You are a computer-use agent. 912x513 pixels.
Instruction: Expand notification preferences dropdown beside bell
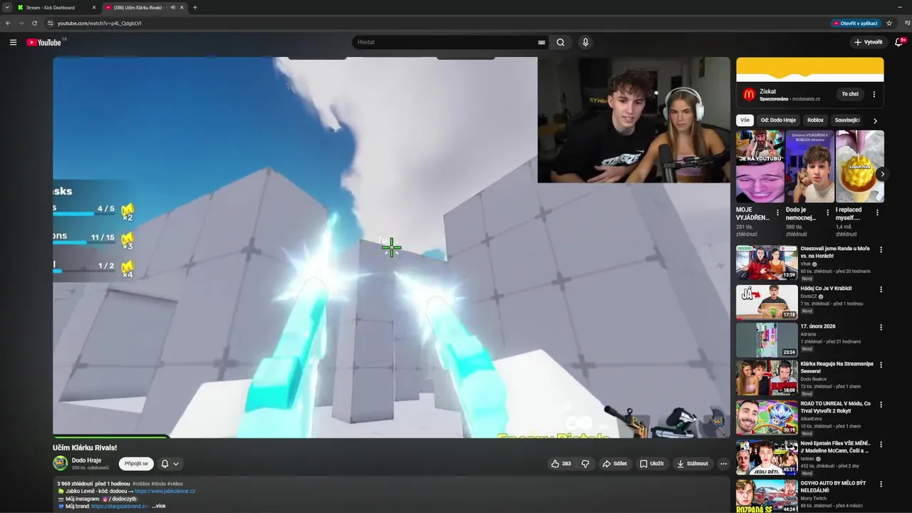click(176, 464)
